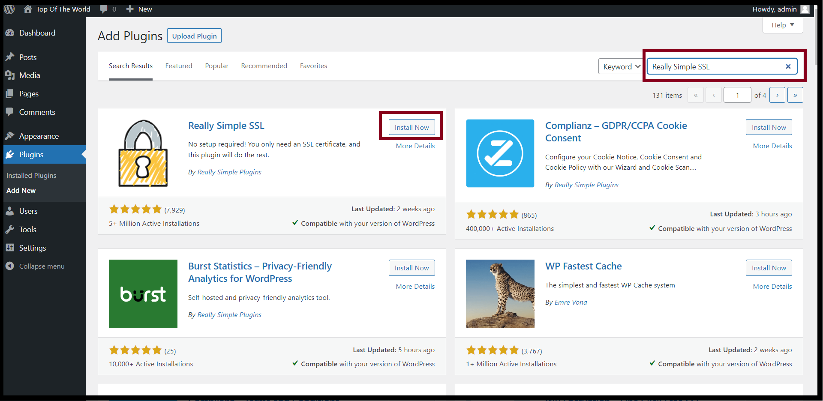
Task: Click the Comments icon in sidebar
Action: [10, 112]
